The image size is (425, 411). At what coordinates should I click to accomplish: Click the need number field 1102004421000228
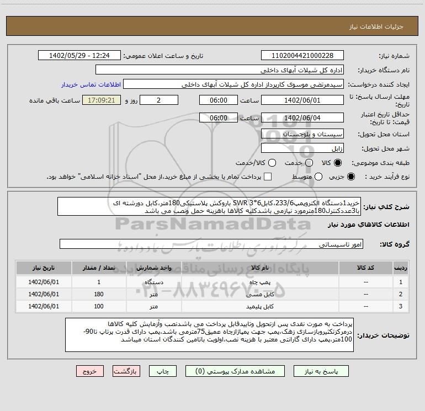click(x=302, y=55)
